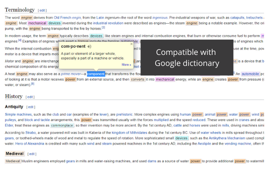The image size is (270, 169).
Task: Open the cattle link
Action: coord(178,125)
